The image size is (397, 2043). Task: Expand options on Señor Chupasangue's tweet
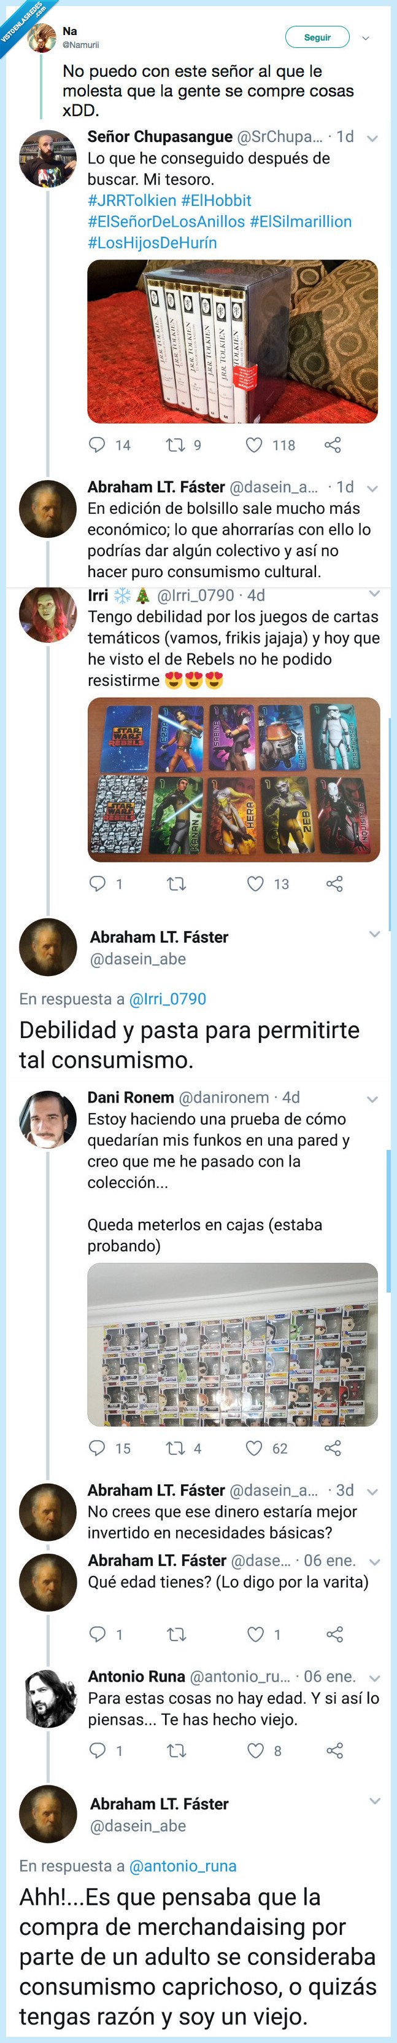click(371, 137)
